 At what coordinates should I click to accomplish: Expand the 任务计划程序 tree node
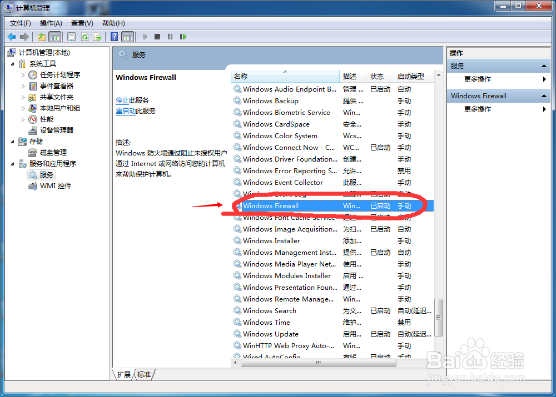pos(23,75)
